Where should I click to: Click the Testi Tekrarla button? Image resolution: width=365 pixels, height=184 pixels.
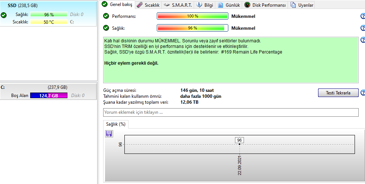click(x=338, y=93)
